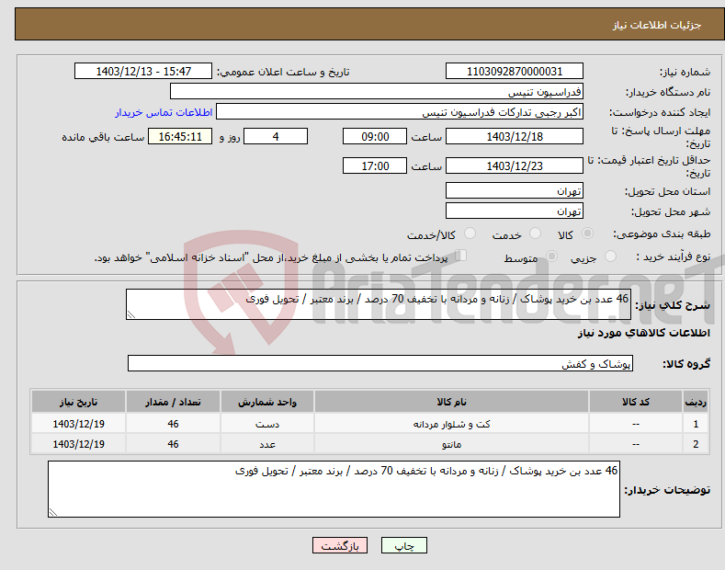Click the اطلاعات کالاهای مورد نیاز heading
Image resolution: width=725 pixels, height=570 pixels.
[x=643, y=333]
